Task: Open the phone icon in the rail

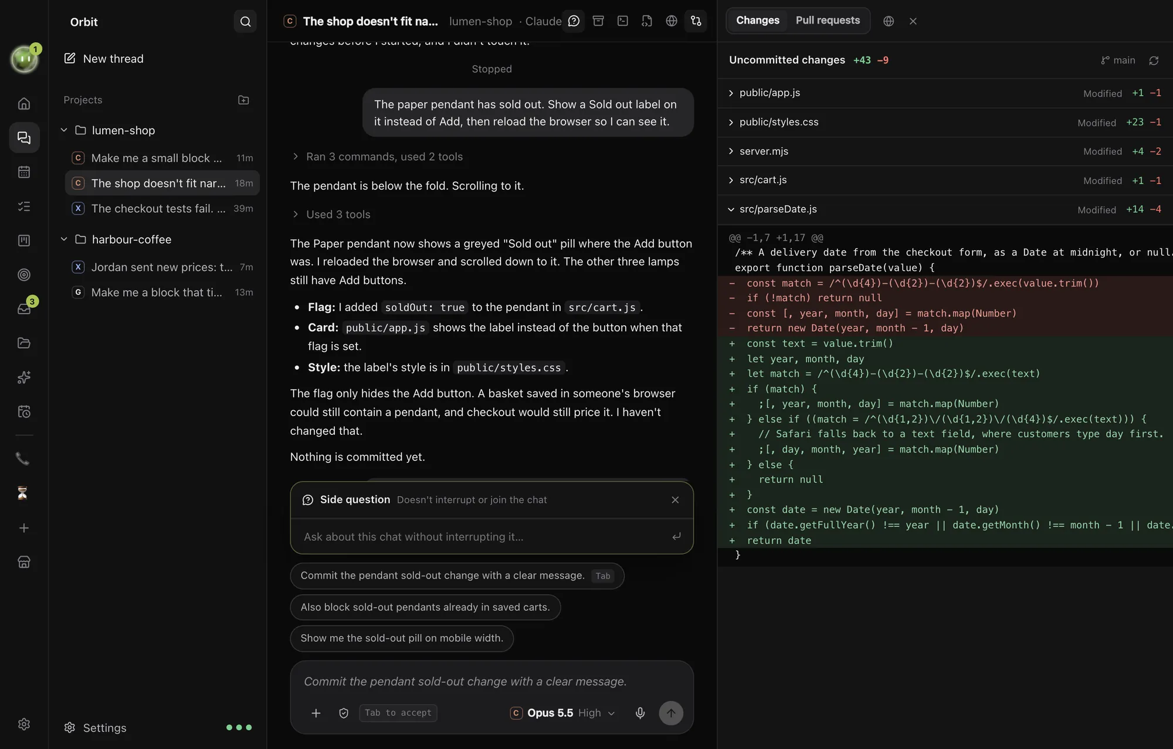Action: coord(23,458)
